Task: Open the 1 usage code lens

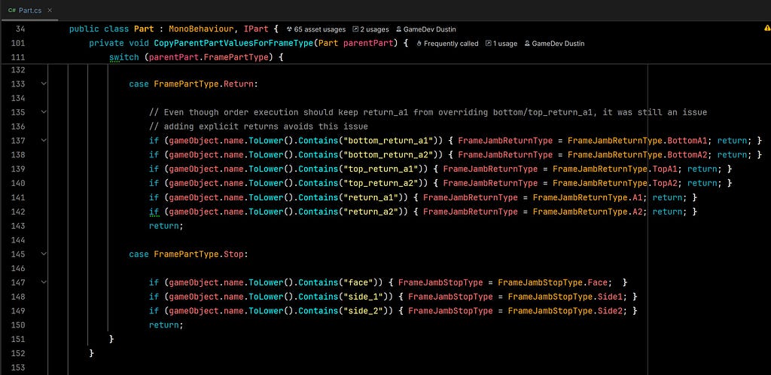Action: coord(501,44)
